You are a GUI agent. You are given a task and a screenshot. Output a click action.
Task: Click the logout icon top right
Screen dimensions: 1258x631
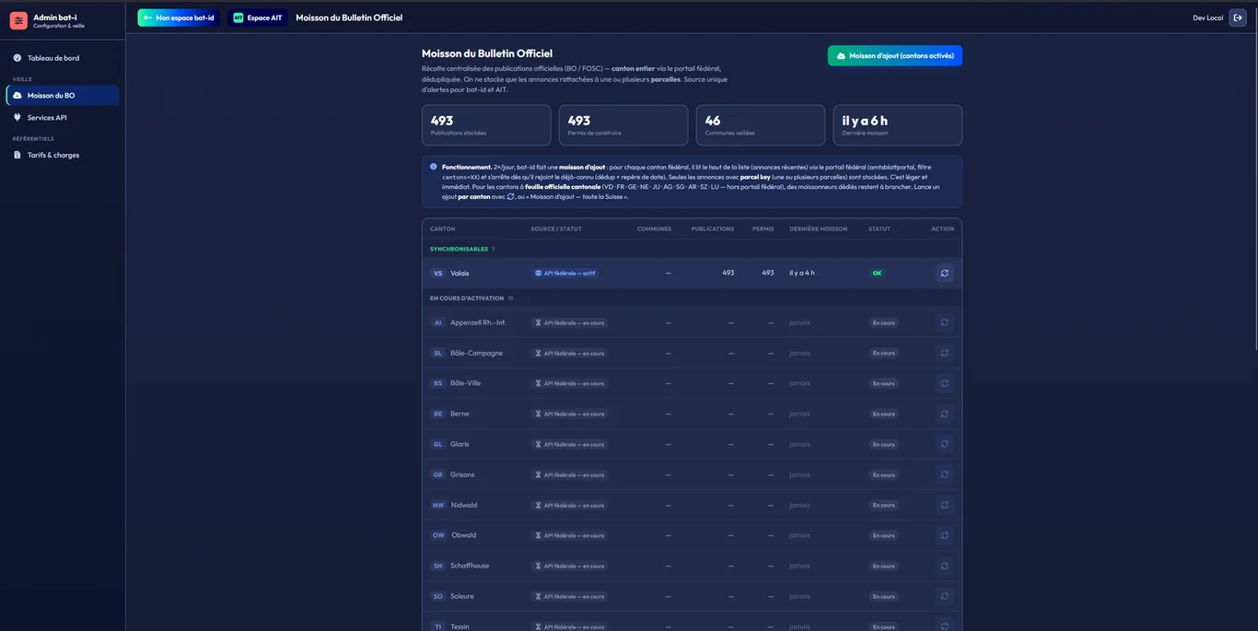tap(1238, 18)
